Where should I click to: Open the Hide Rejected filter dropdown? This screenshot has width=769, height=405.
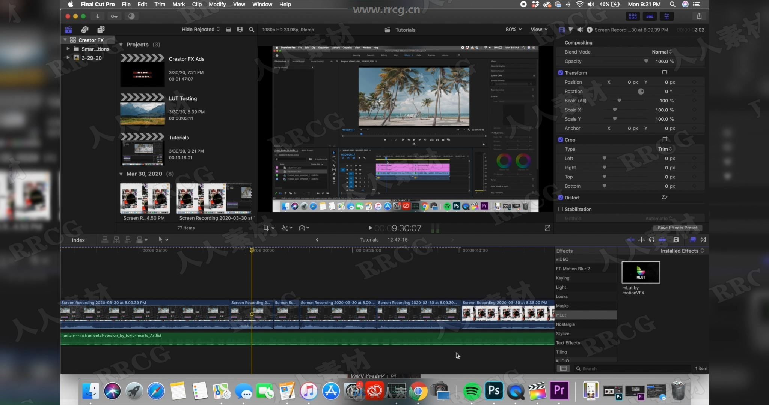click(201, 30)
